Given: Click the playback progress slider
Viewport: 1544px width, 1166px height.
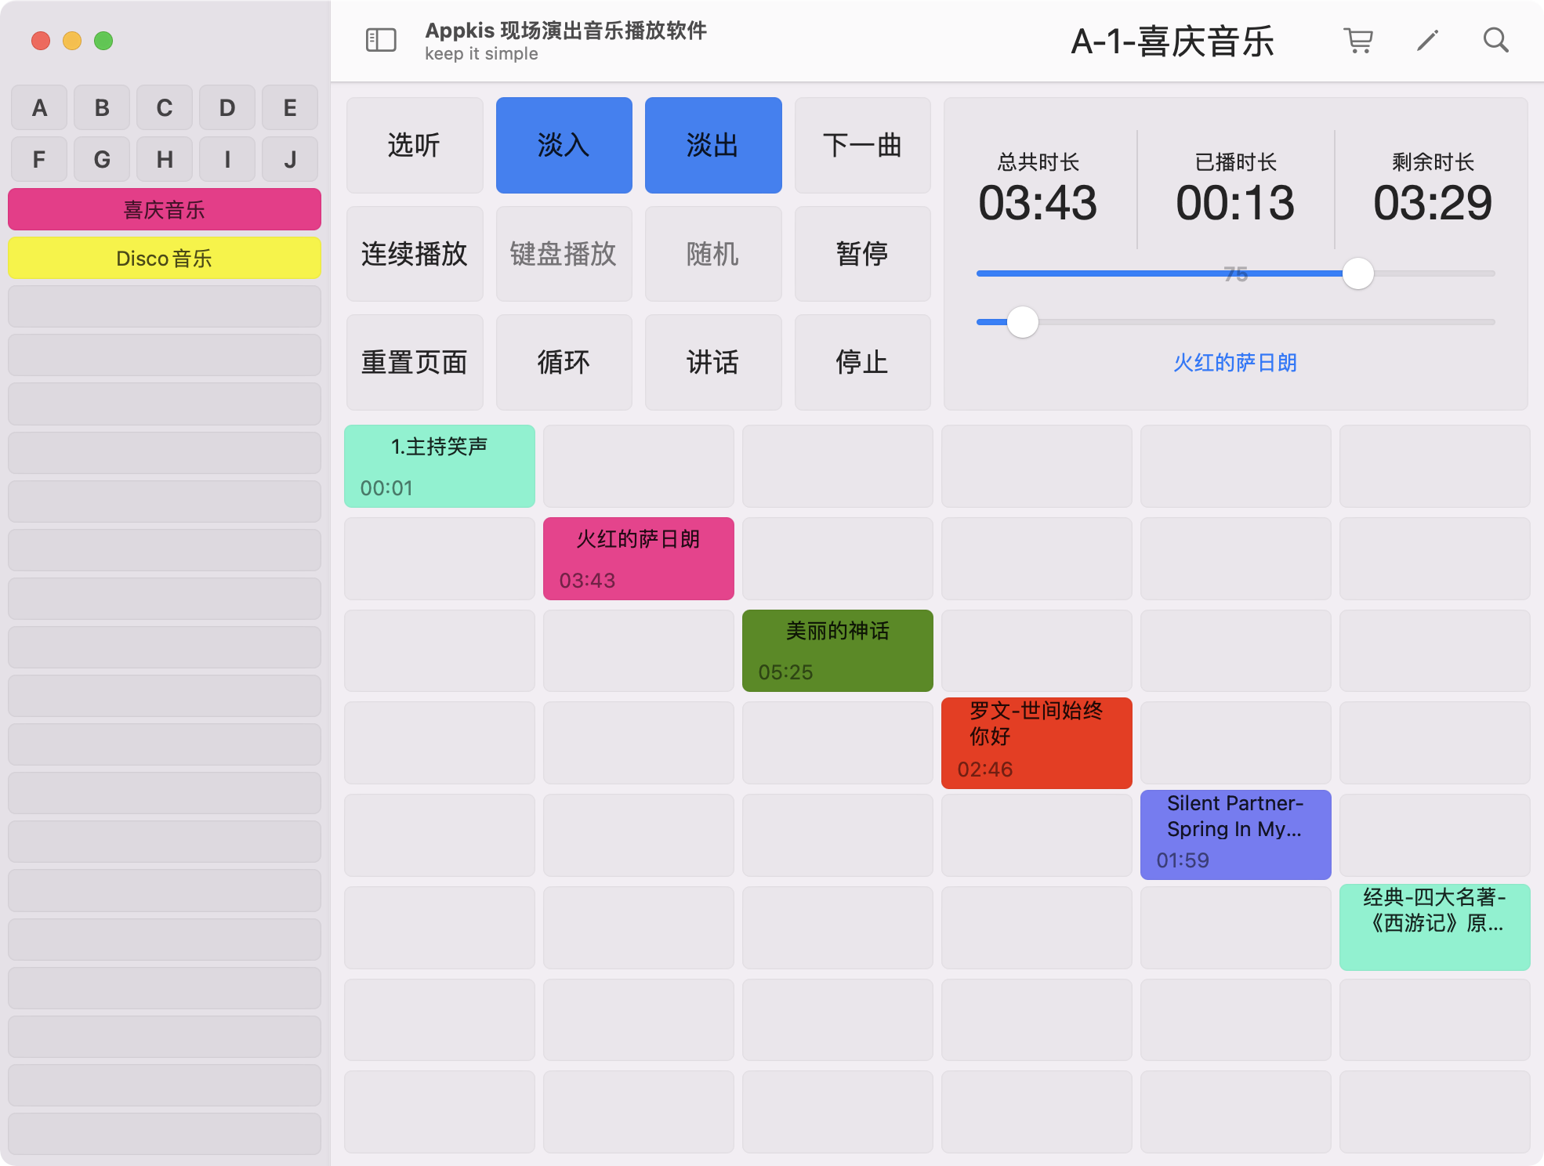Looking at the screenshot, I should pos(1236,322).
